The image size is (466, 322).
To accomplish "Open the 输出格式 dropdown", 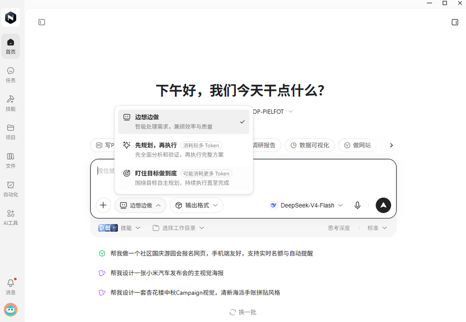I will 196,205.
